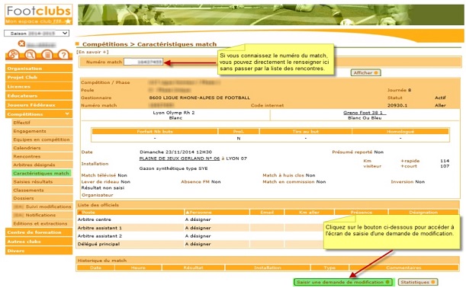Click the Désignation column header

tap(423, 213)
